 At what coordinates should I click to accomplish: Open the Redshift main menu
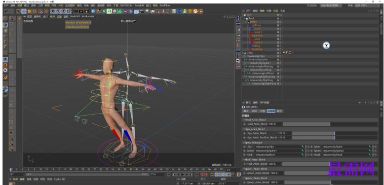point(139,5)
